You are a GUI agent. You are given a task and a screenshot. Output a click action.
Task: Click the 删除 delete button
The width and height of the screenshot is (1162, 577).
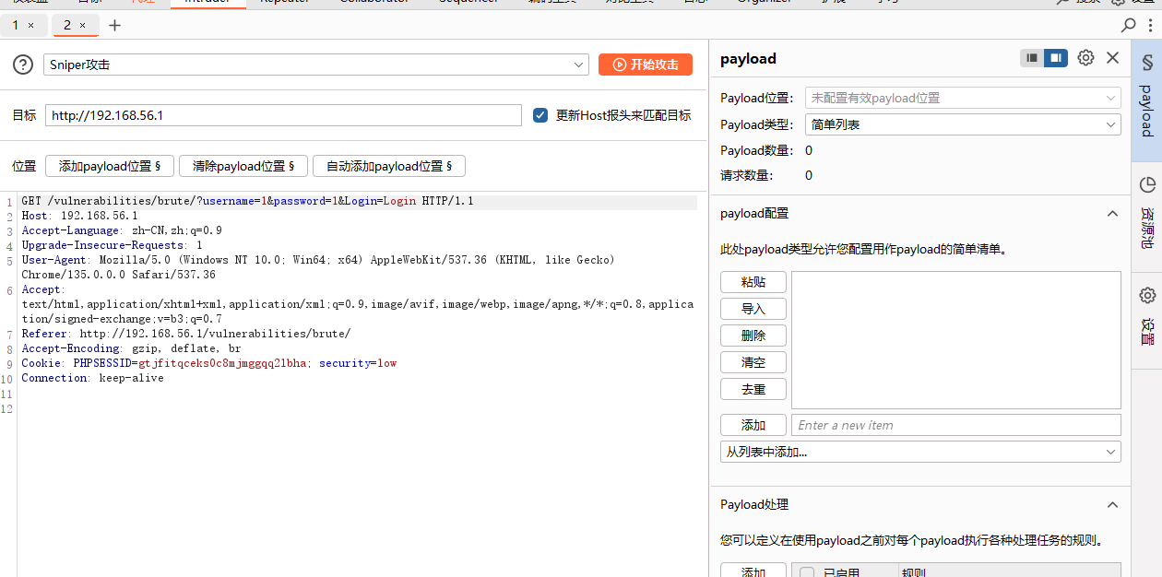(753, 336)
